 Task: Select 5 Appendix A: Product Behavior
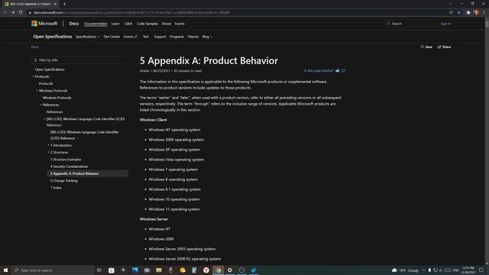tap(88, 173)
